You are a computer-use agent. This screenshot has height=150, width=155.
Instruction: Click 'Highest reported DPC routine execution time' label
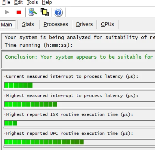tap(68, 133)
